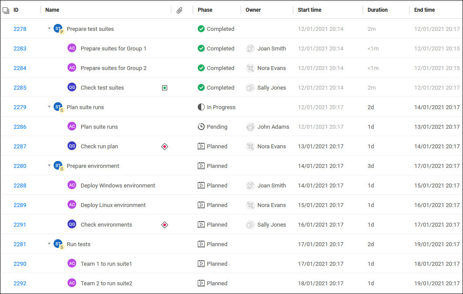Open task ID 2287 link
Image resolution: width=463 pixels, height=294 pixels.
coord(20,147)
